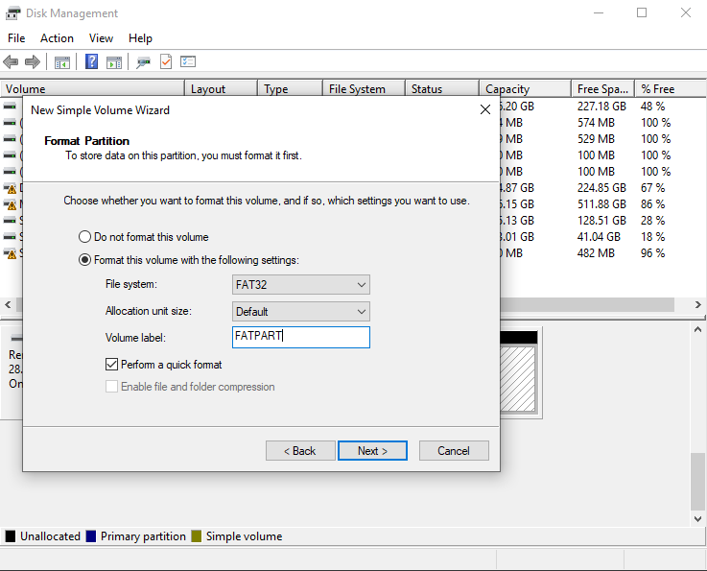Expand the Allocation unit size dropdown
Image resolution: width=707 pixels, height=571 pixels.
pos(301,312)
